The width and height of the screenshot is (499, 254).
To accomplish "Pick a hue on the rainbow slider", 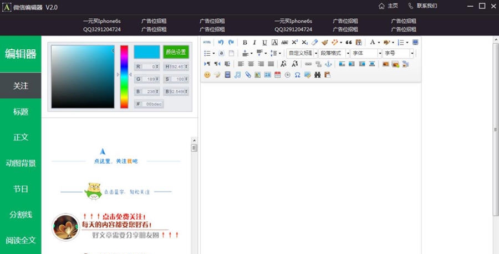I will pos(124,76).
